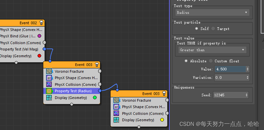Click Voronoi Fracture output connector in Event 003 with yellow Display
This screenshot has width=264, height=130.
coord(167,100)
